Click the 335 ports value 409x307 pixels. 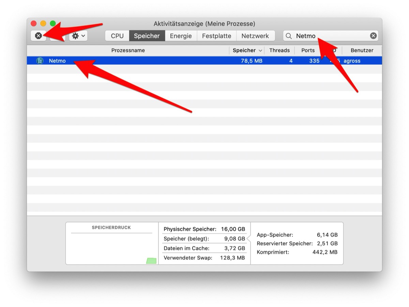click(314, 61)
